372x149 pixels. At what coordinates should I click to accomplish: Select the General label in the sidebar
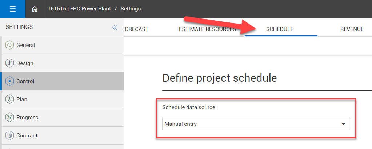coord(26,45)
